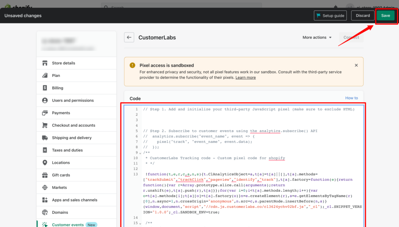Click the Shipping and delivery truck icon
The width and height of the screenshot is (399, 227).
click(45, 138)
